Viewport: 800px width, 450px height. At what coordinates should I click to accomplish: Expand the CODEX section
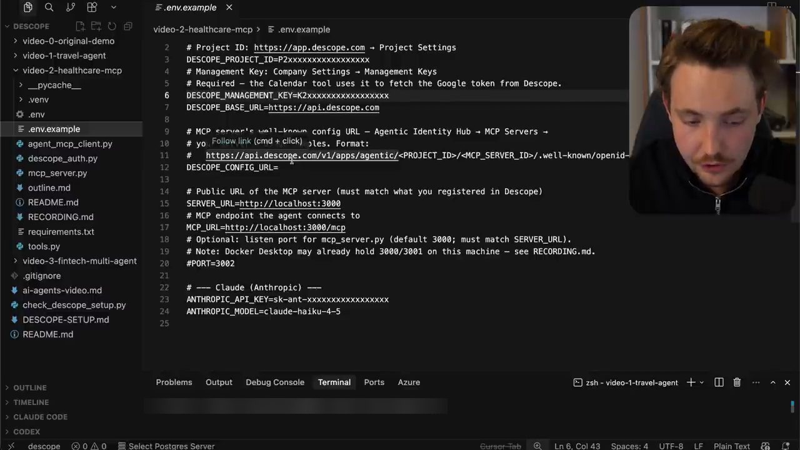pyautogui.click(x=26, y=432)
